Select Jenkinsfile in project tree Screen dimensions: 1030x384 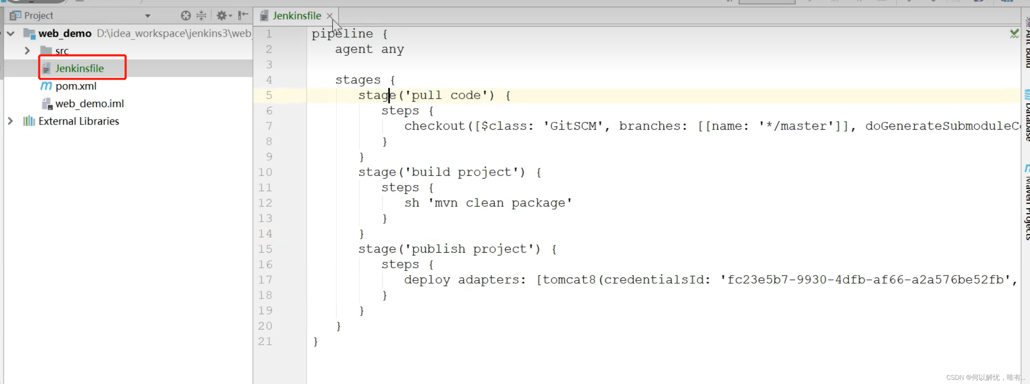pyautogui.click(x=79, y=68)
